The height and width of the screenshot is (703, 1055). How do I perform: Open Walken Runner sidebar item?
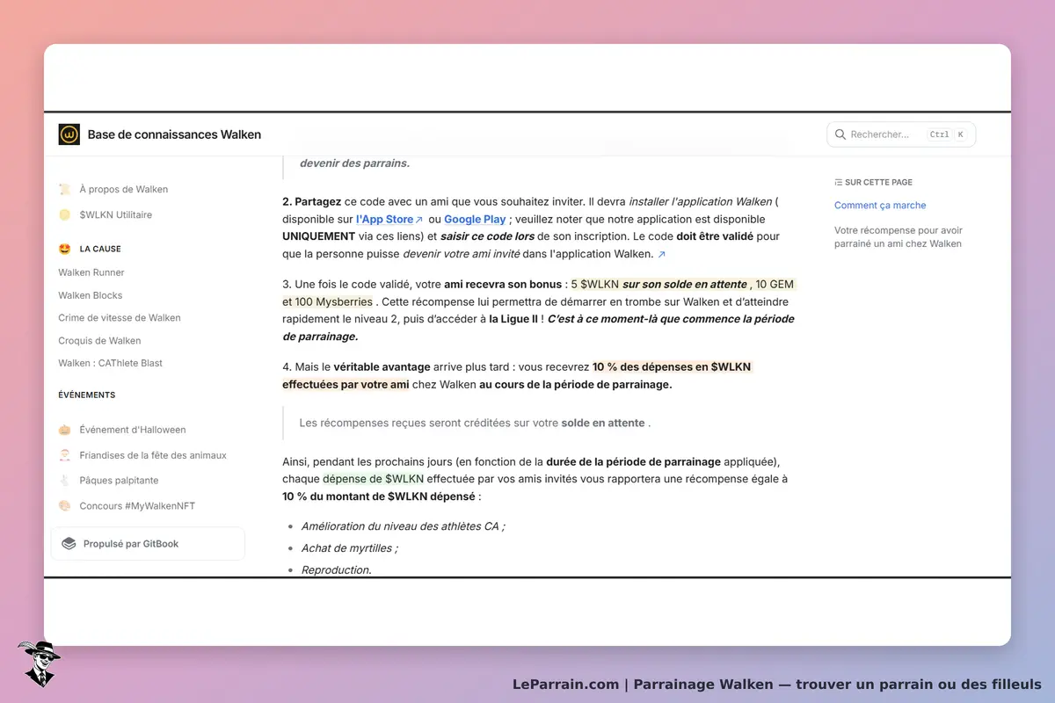pos(91,272)
